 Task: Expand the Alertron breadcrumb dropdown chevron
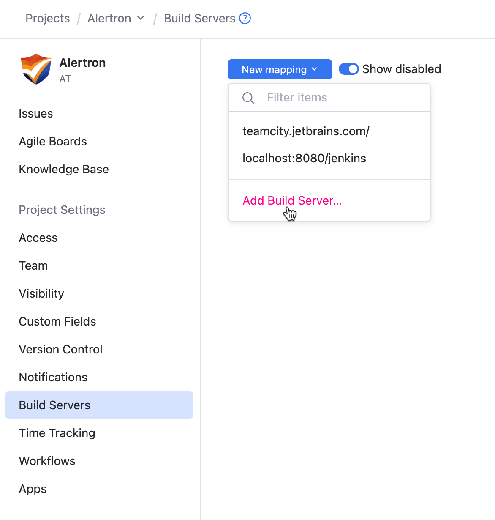click(x=141, y=18)
